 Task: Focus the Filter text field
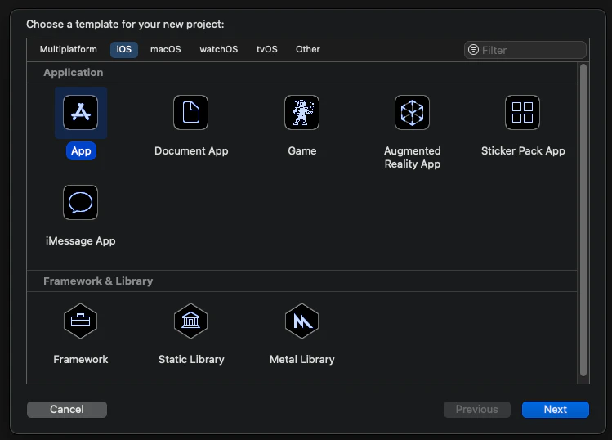pyautogui.click(x=525, y=50)
